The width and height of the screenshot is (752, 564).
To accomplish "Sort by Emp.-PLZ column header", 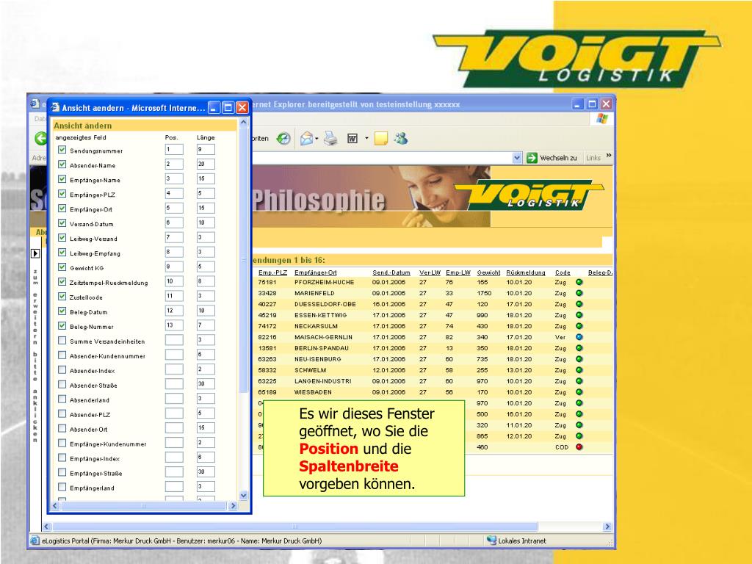I will 272,272.
